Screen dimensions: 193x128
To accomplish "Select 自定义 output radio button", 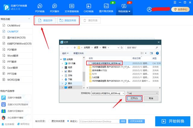I will click(x=68, y=121).
